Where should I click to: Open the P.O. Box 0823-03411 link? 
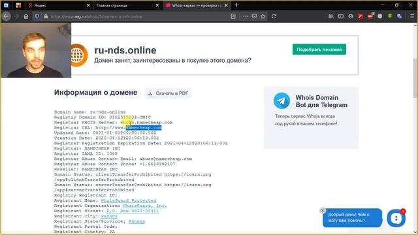click(x=133, y=211)
